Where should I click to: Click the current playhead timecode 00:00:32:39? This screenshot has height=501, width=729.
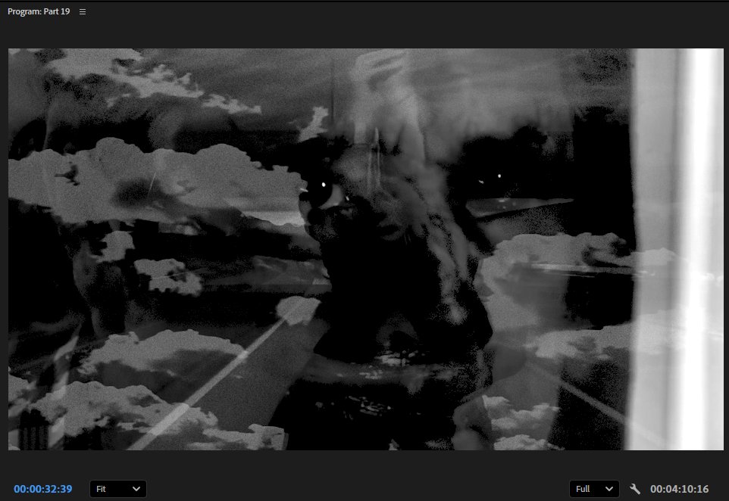coord(42,489)
